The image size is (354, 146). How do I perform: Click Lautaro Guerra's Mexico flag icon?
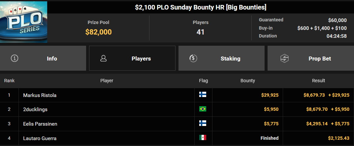coord(203,137)
